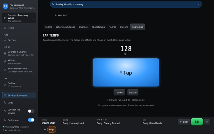Switch to the Buttons tab

click(124, 27)
